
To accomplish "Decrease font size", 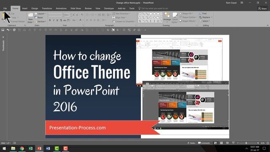I will [x=77, y=15].
